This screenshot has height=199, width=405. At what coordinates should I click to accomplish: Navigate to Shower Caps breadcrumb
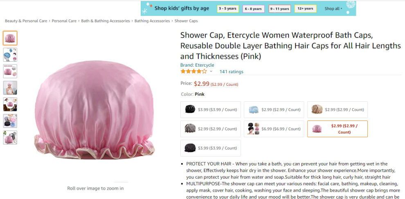coord(186,21)
